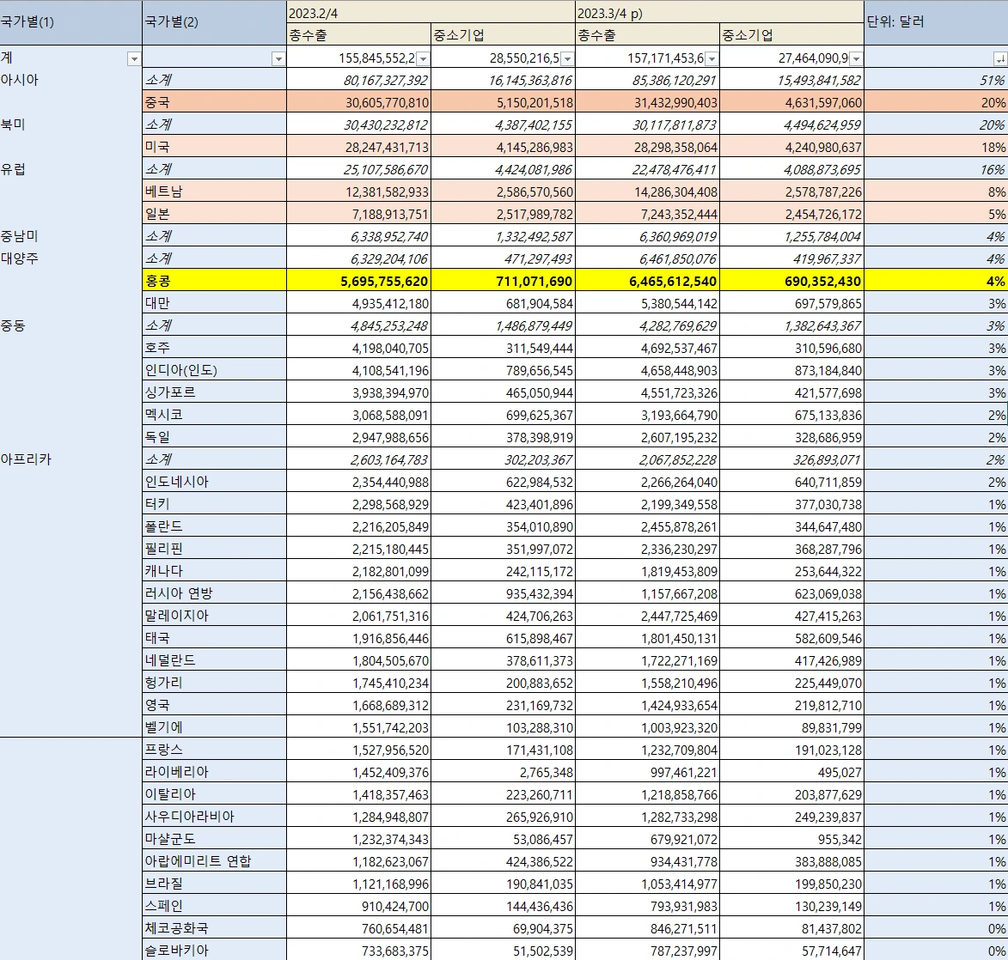Select 중소기업 header under 2023.2/4
This screenshot has width=1008, height=960.
coord(503,34)
